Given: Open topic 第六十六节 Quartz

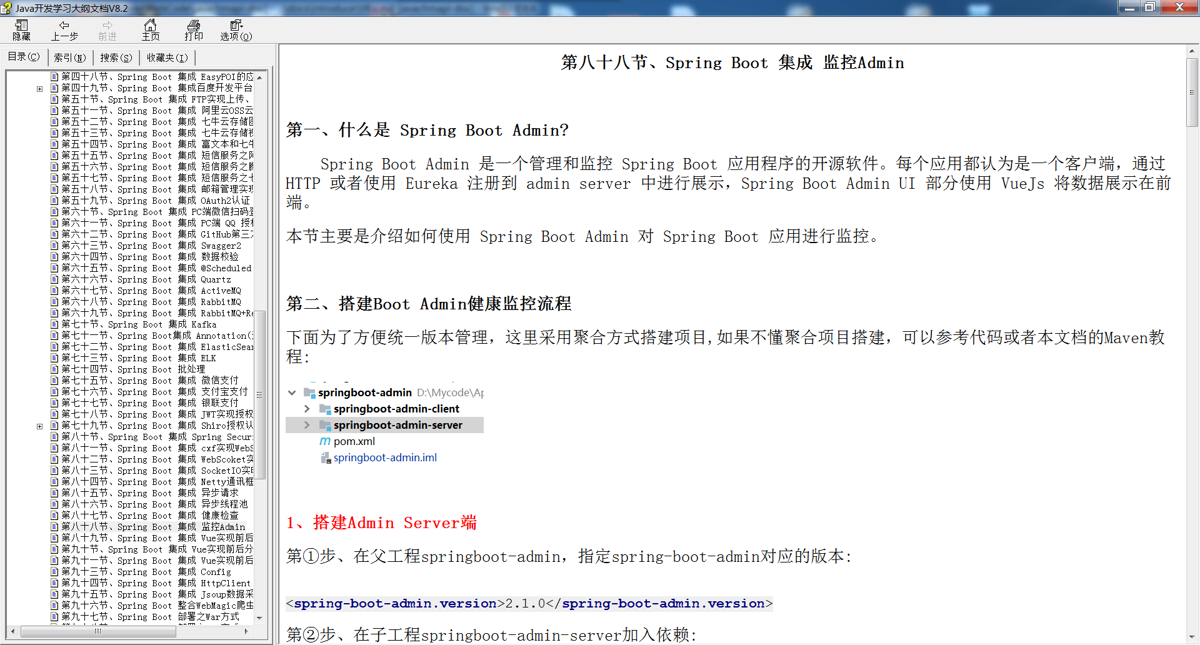Looking at the screenshot, I should [146, 279].
